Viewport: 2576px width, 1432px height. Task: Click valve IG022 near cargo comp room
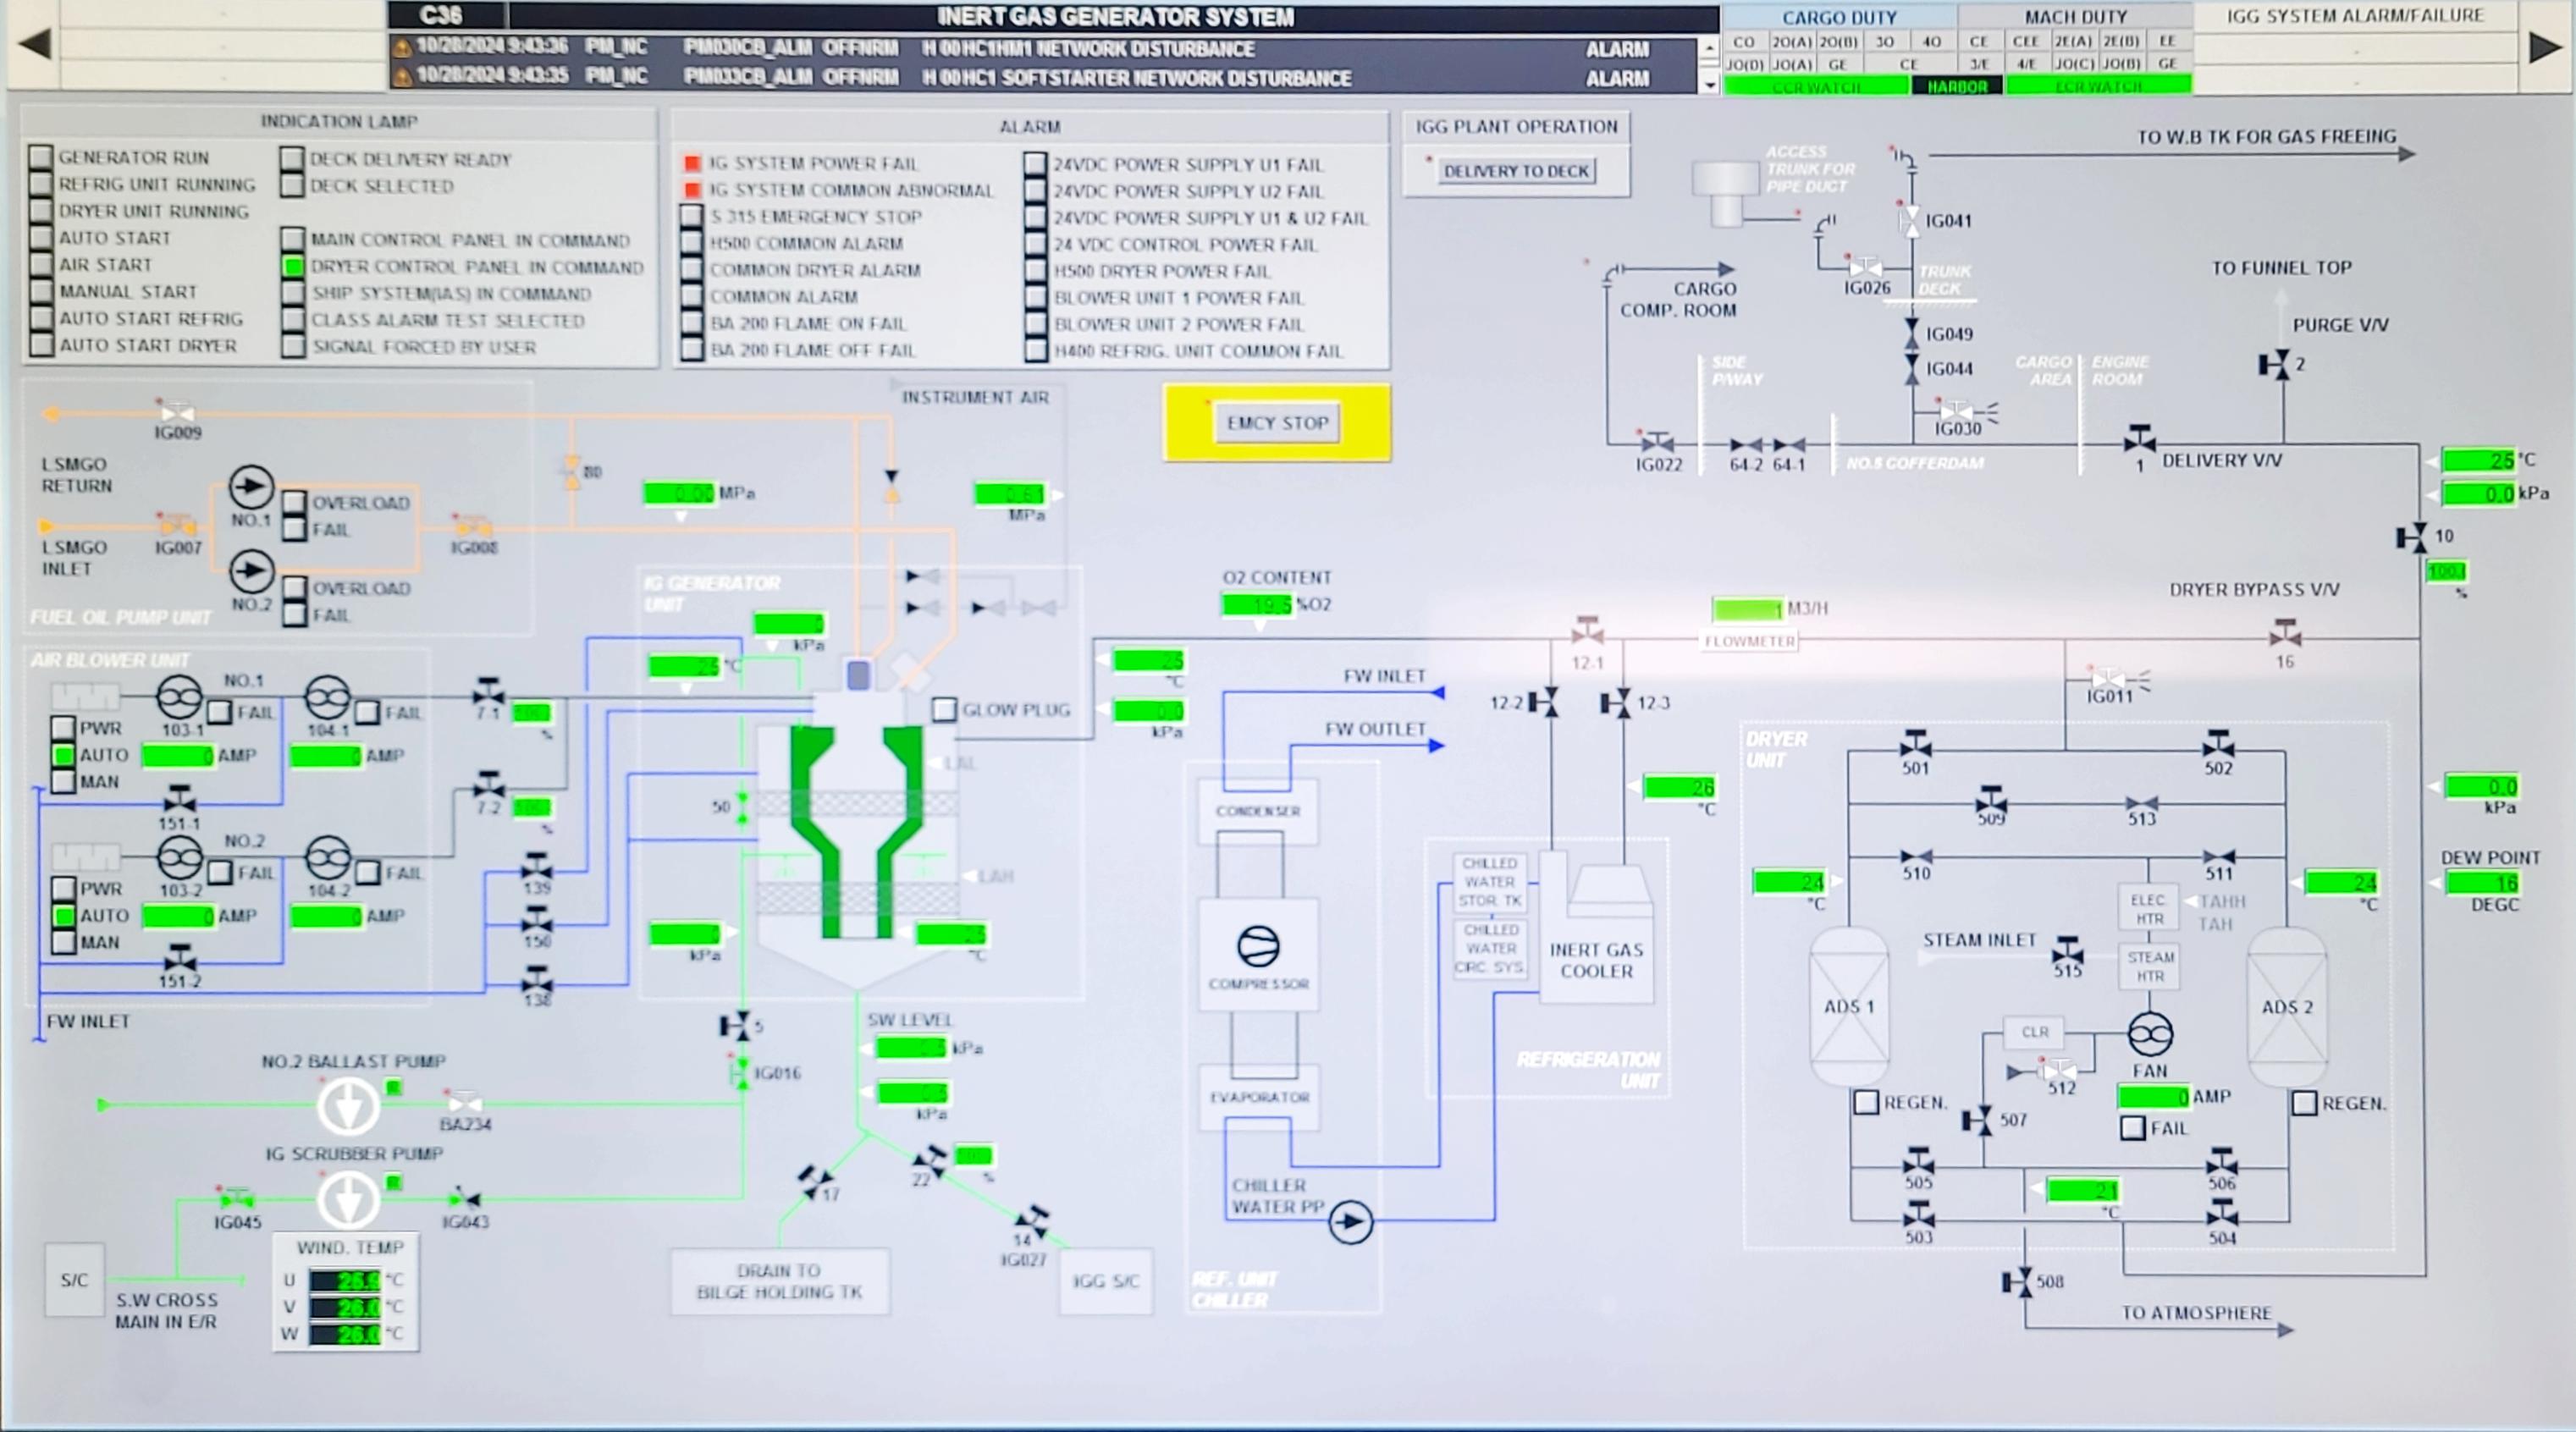coord(1657,442)
